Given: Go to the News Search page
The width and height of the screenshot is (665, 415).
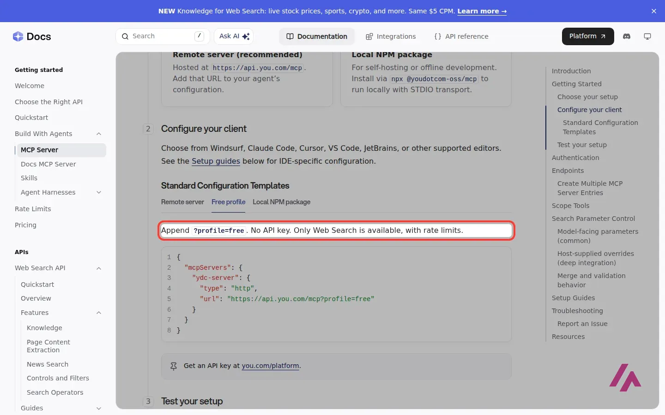Looking at the screenshot, I should (48, 364).
